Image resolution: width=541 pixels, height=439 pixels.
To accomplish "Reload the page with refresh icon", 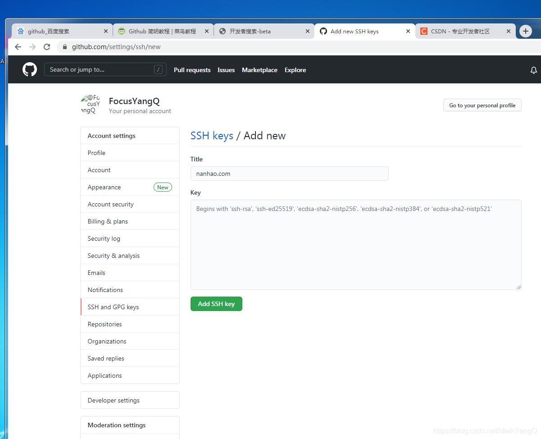I will tap(47, 47).
